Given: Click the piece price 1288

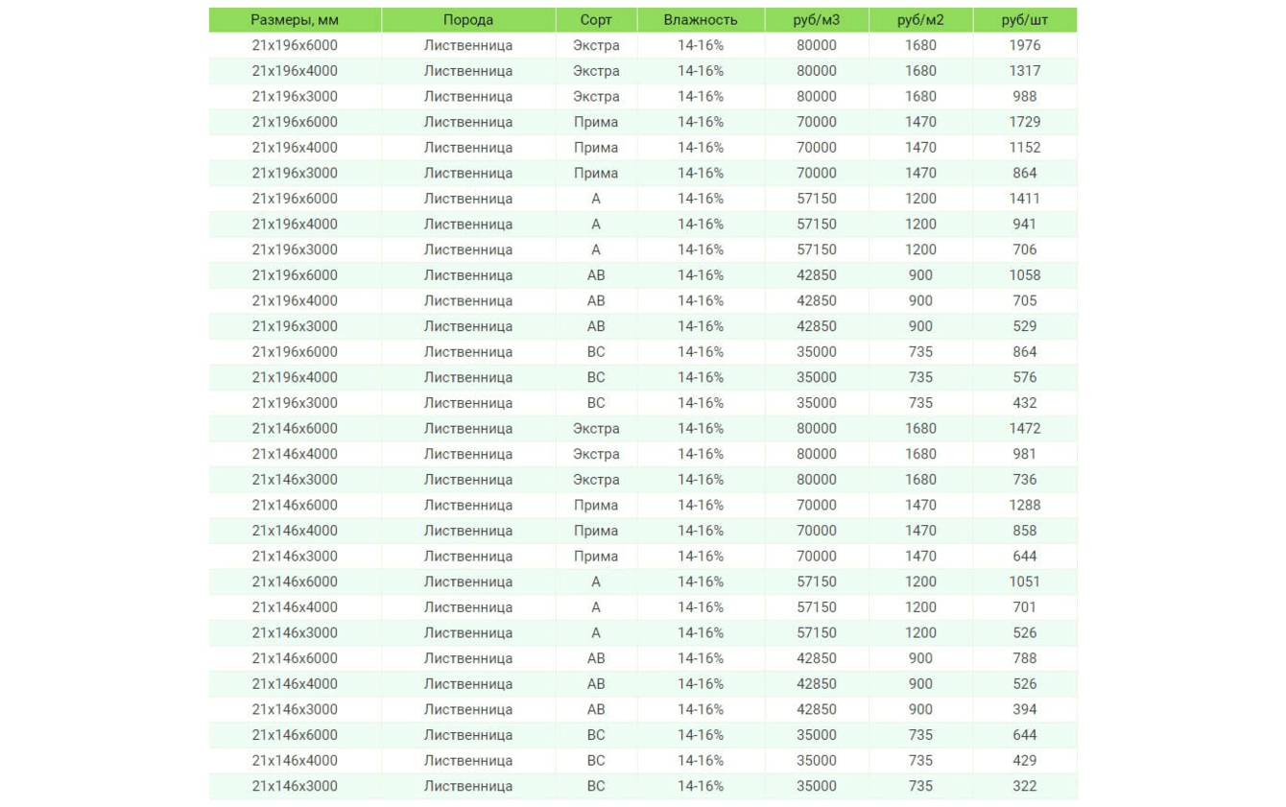Looking at the screenshot, I should click(1024, 506).
